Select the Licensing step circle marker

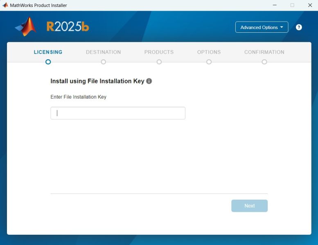pos(48,62)
